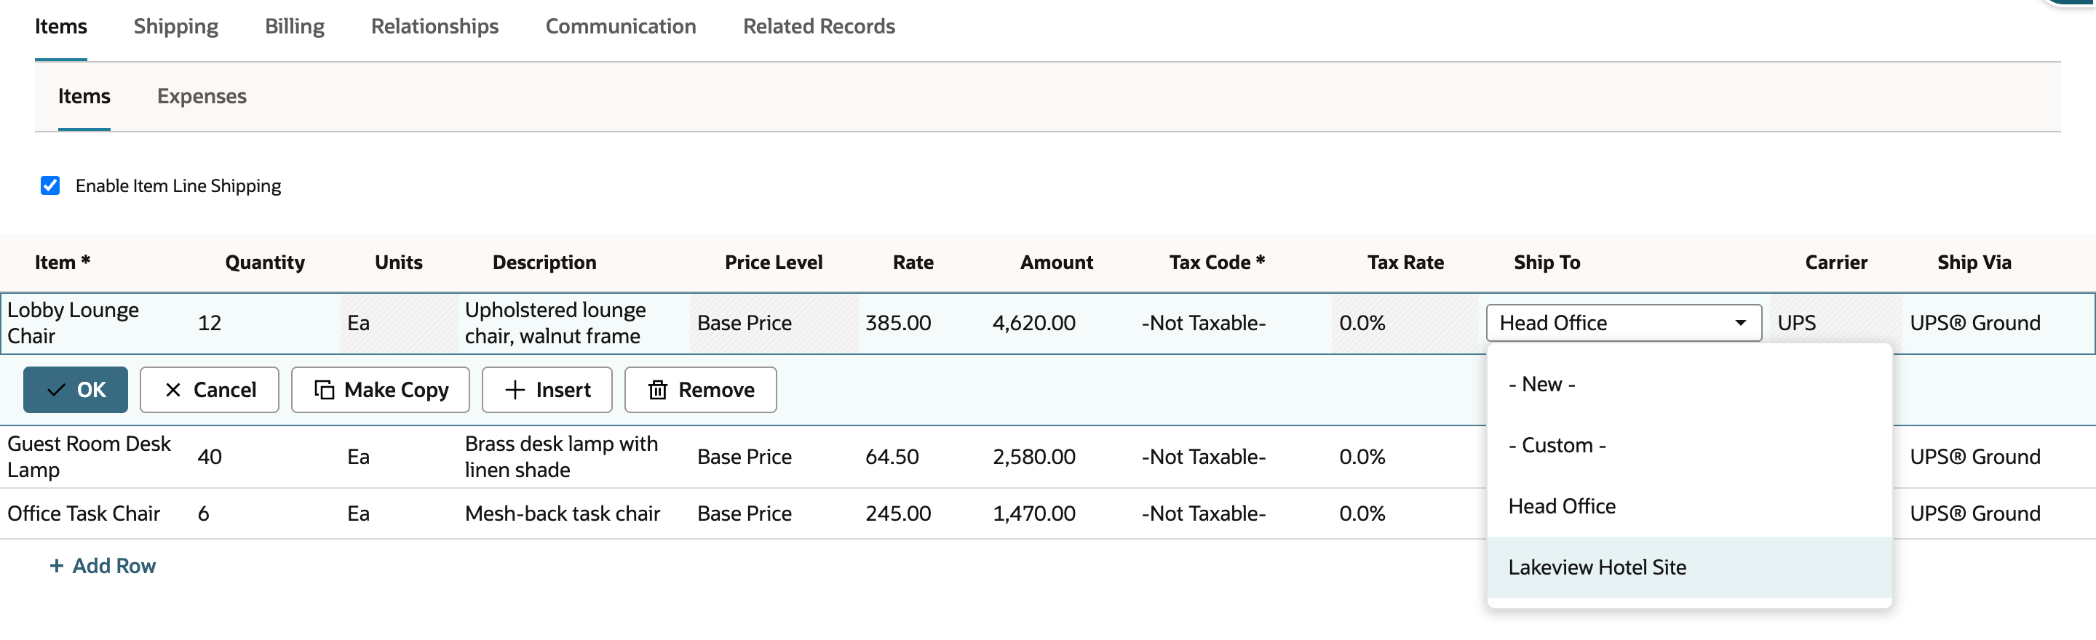
Task: Select the Items subtab
Action: click(x=84, y=96)
